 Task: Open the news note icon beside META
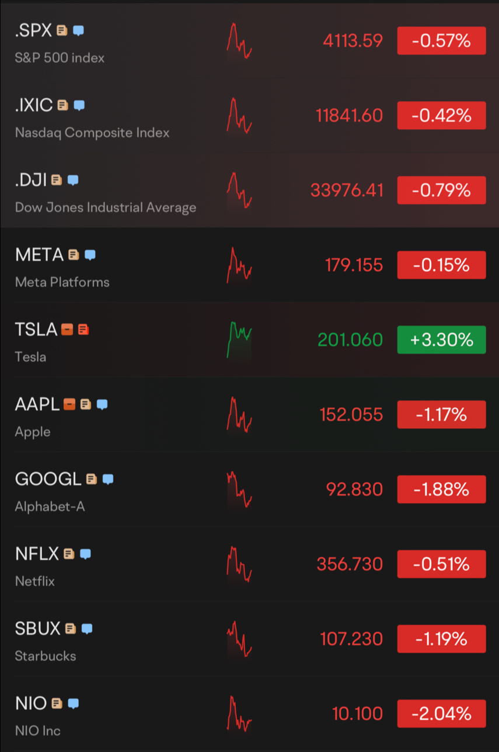[73, 255]
